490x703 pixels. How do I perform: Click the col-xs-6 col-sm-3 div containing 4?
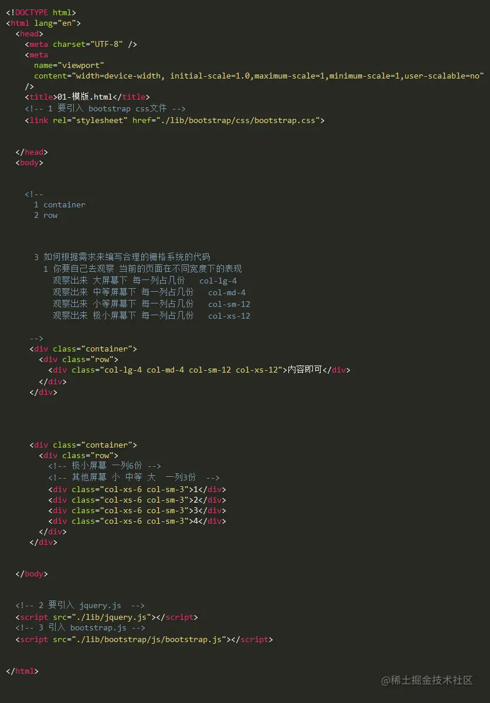click(x=137, y=521)
